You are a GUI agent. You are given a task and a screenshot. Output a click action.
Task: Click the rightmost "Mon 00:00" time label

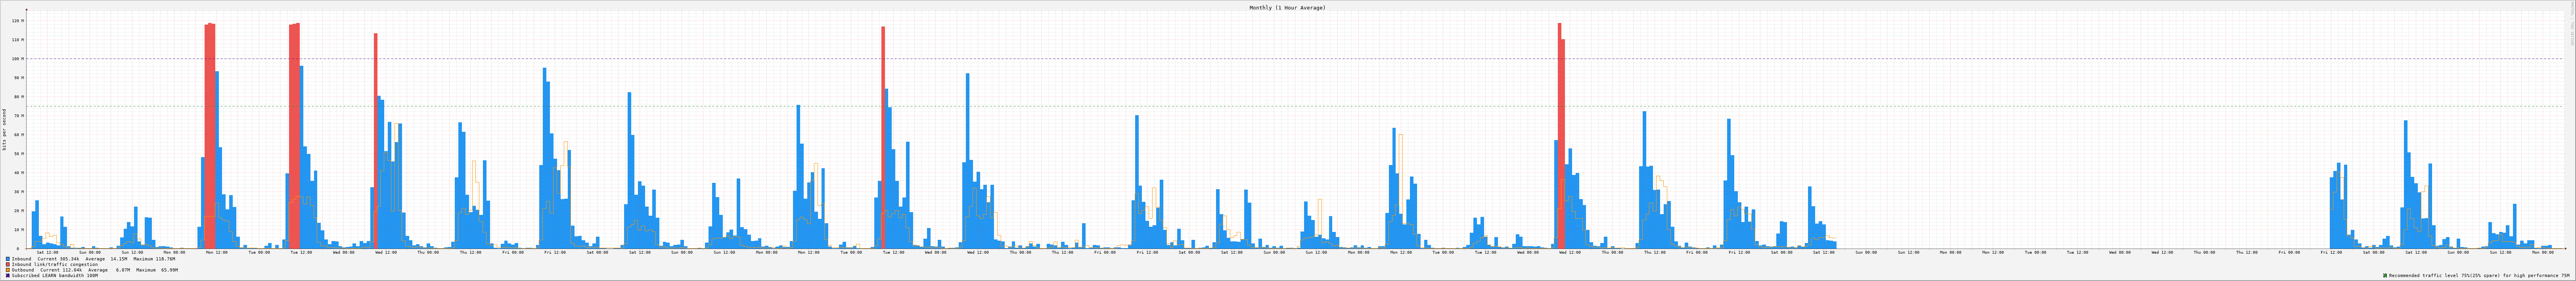[x=2542, y=252]
